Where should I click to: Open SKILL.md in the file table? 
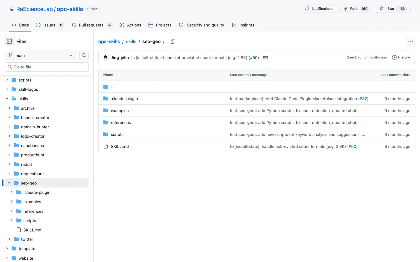[x=120, y=146]
